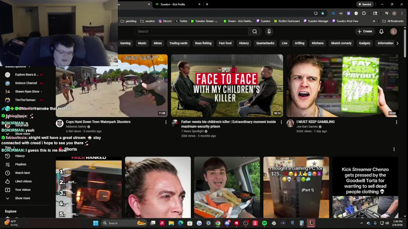Open the gambling bookmarks folder
The width and height of the screenshot is (408, 229).
(x=128, y=21)
